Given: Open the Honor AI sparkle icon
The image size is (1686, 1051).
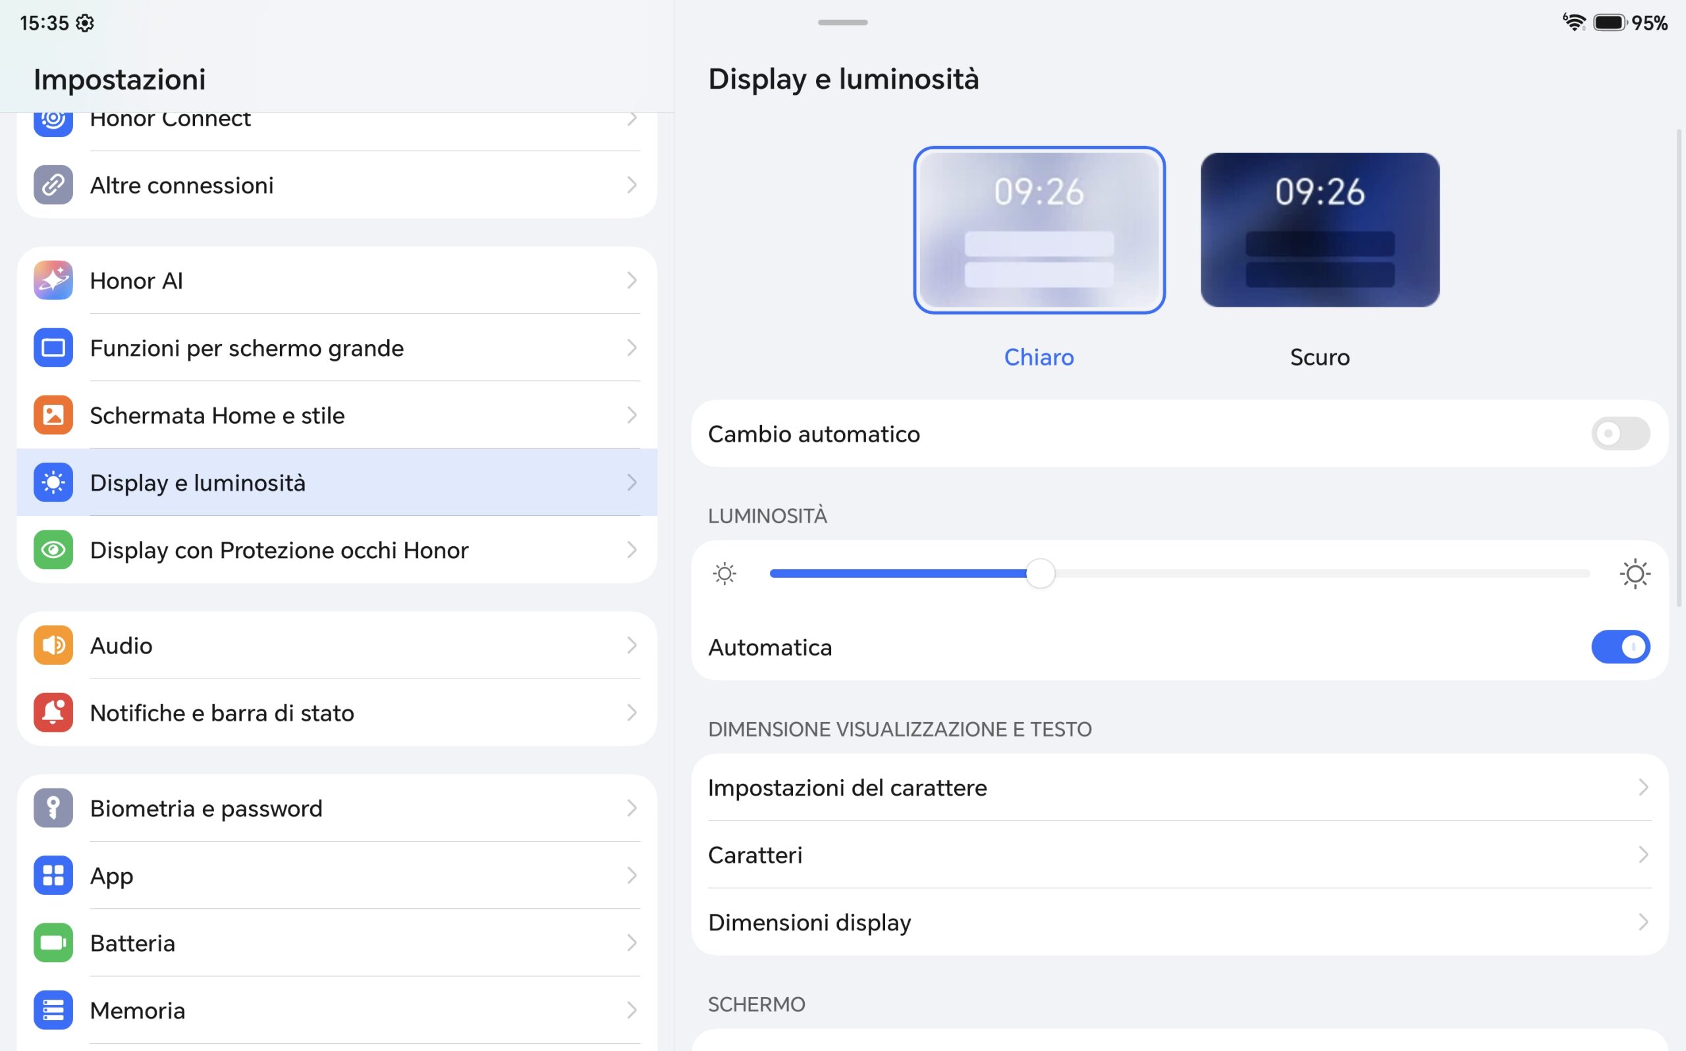Looking at the screenshot, I should [53, 280].
